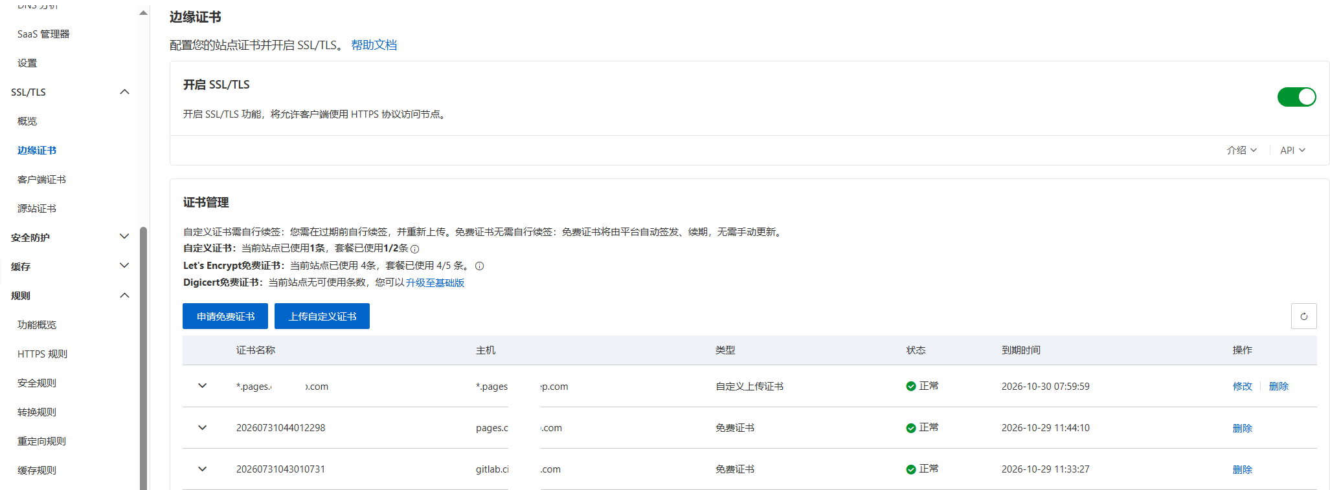Select 边缘证书 in sidebar

coord(37,150)
